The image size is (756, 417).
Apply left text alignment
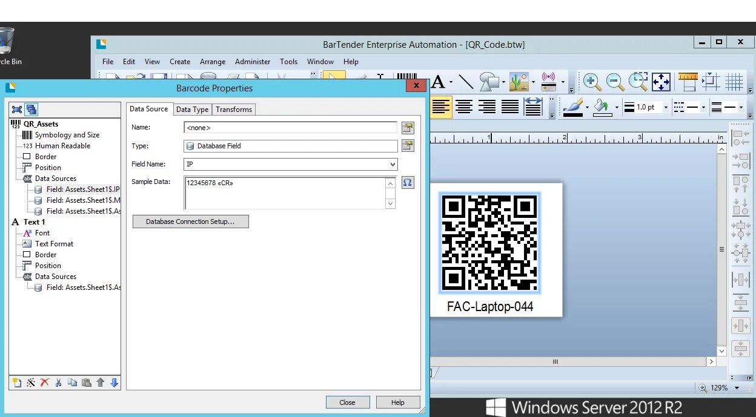tap(441, 107)
